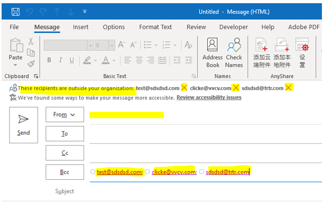Customize Quick Access Toolbar dropdown

[85, 12]
